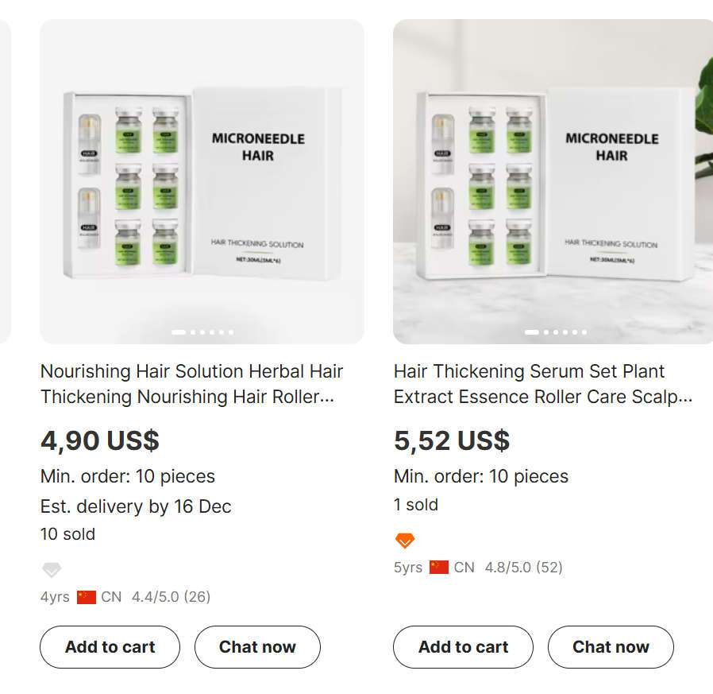Click the 4,90 US$ price
Viewport: 713px width, 694px height.
[100, 440]
